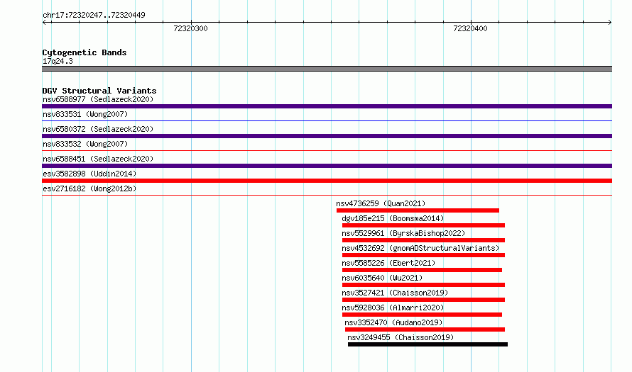Open nsv833532 (Wong2007) variant label

click(85, 144)
